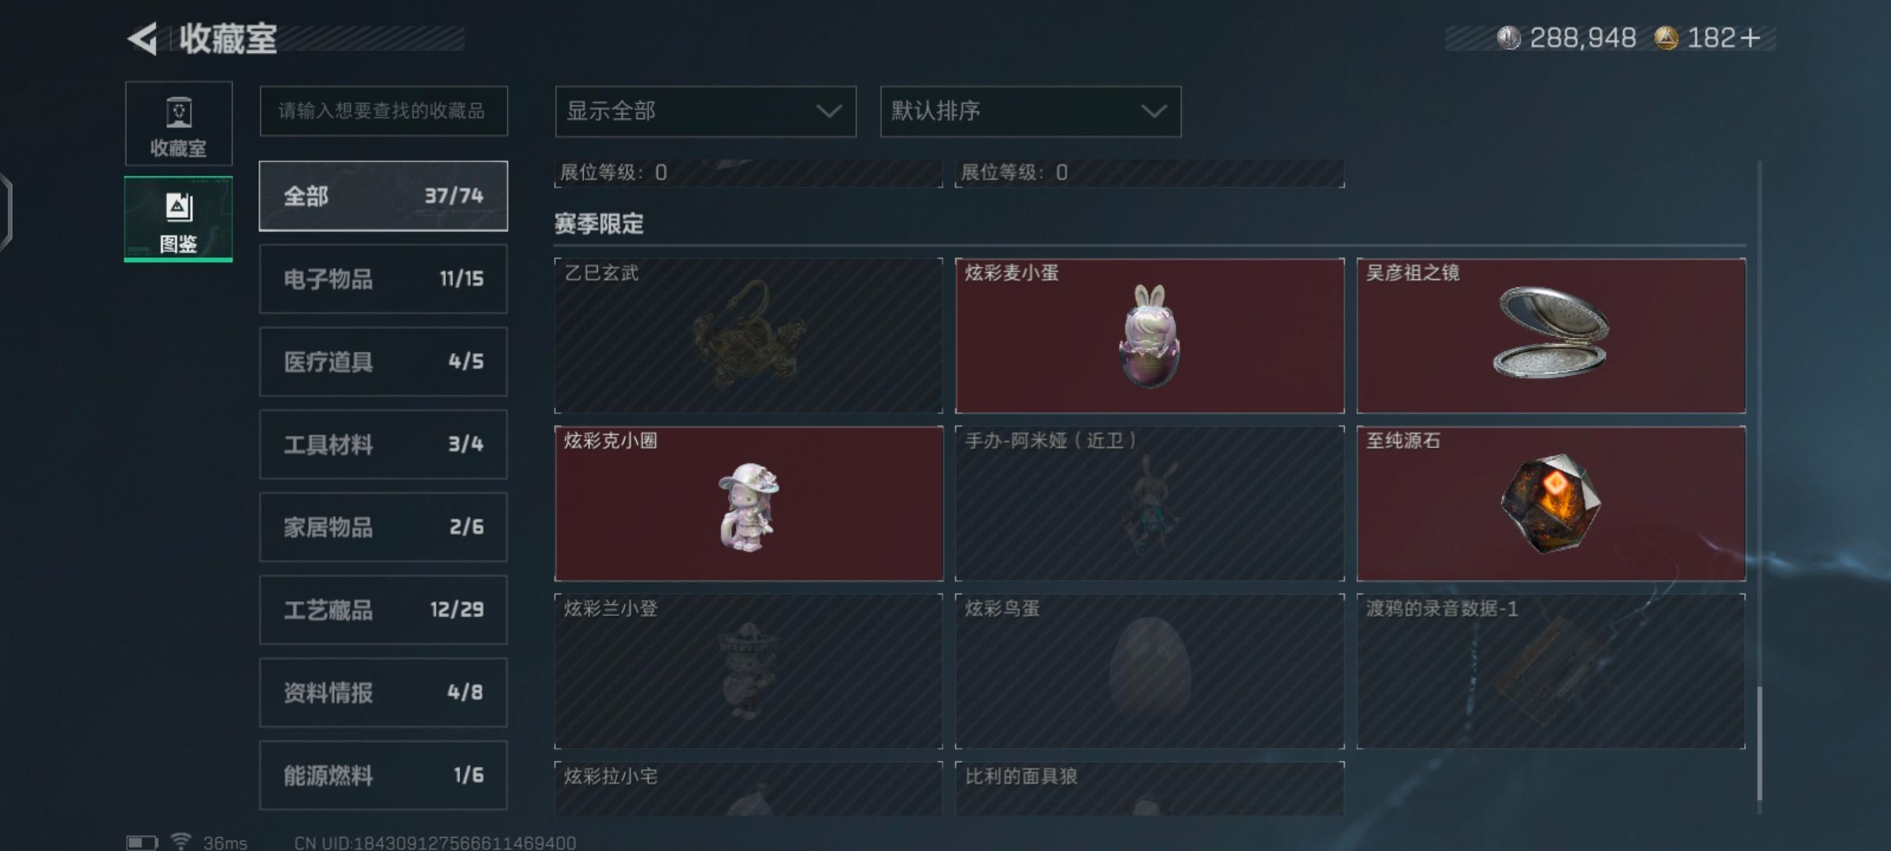Open the 医疗道具 category
Screen dimensions: 1891x851
pyautogui.click(x=384, y=362)
